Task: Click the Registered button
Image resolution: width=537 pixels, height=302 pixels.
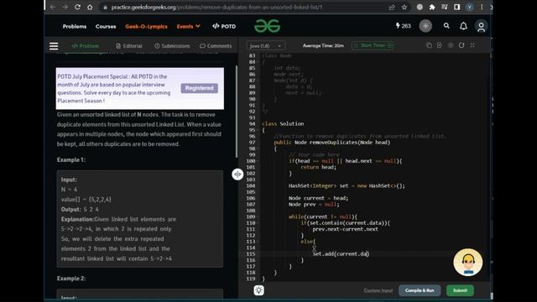Action: click(200, 88)
